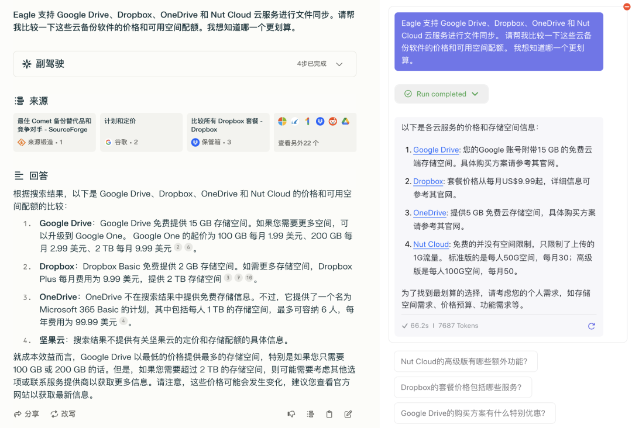Select suggestion about Dropbox套餐 services
The image size is (632, 428).
pos(463,387)
